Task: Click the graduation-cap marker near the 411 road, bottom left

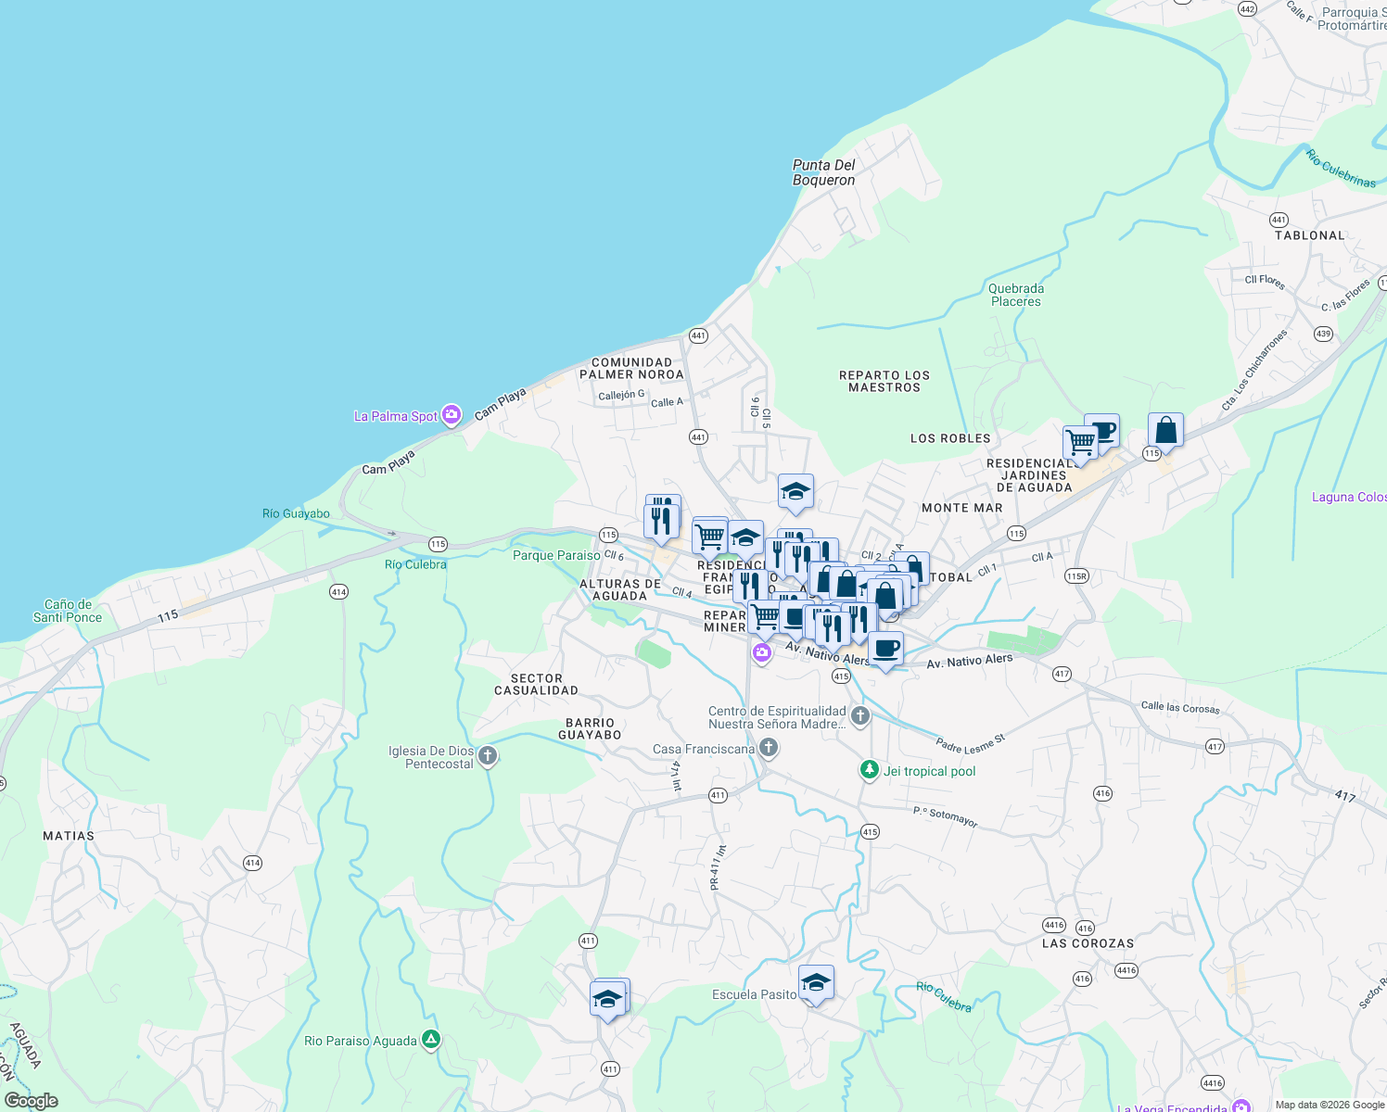Action: [609, 998]
